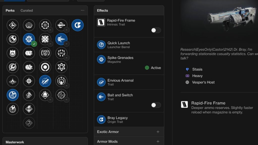Select the plain white ring trait perk
The height and width of the screenshot is (145, 258).
pos(45,67)
